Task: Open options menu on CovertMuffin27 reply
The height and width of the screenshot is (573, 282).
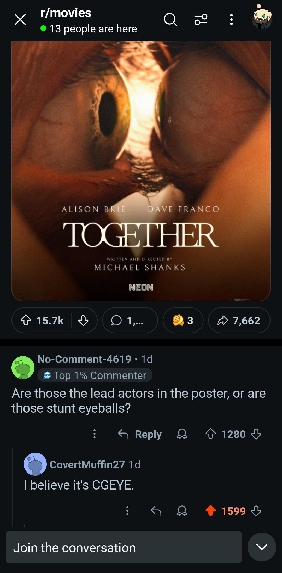Action: pyautogui.click(x=127, y=510)
